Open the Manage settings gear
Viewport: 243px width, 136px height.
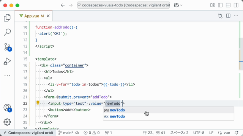click(7, 122)
